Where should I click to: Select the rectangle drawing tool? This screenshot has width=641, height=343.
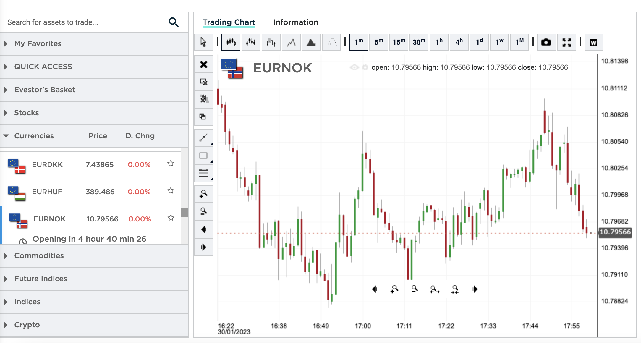pyautogui.click(x=203, y=156)
